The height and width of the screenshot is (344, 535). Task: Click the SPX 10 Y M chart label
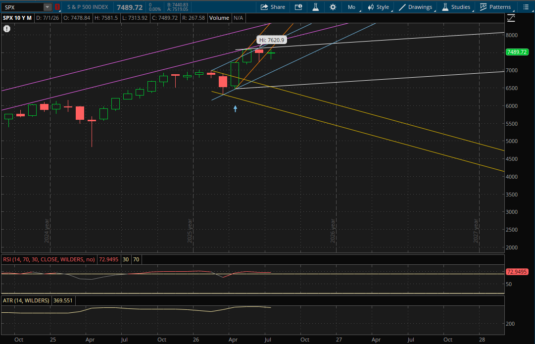point(17,18)
